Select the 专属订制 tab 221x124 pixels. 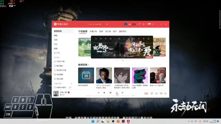[x=93, y=31]
